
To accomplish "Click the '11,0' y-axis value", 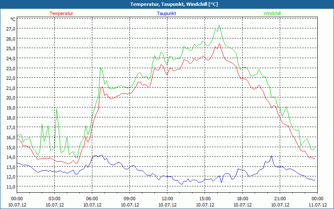I will pyautogui.click(x=11, y=186).
